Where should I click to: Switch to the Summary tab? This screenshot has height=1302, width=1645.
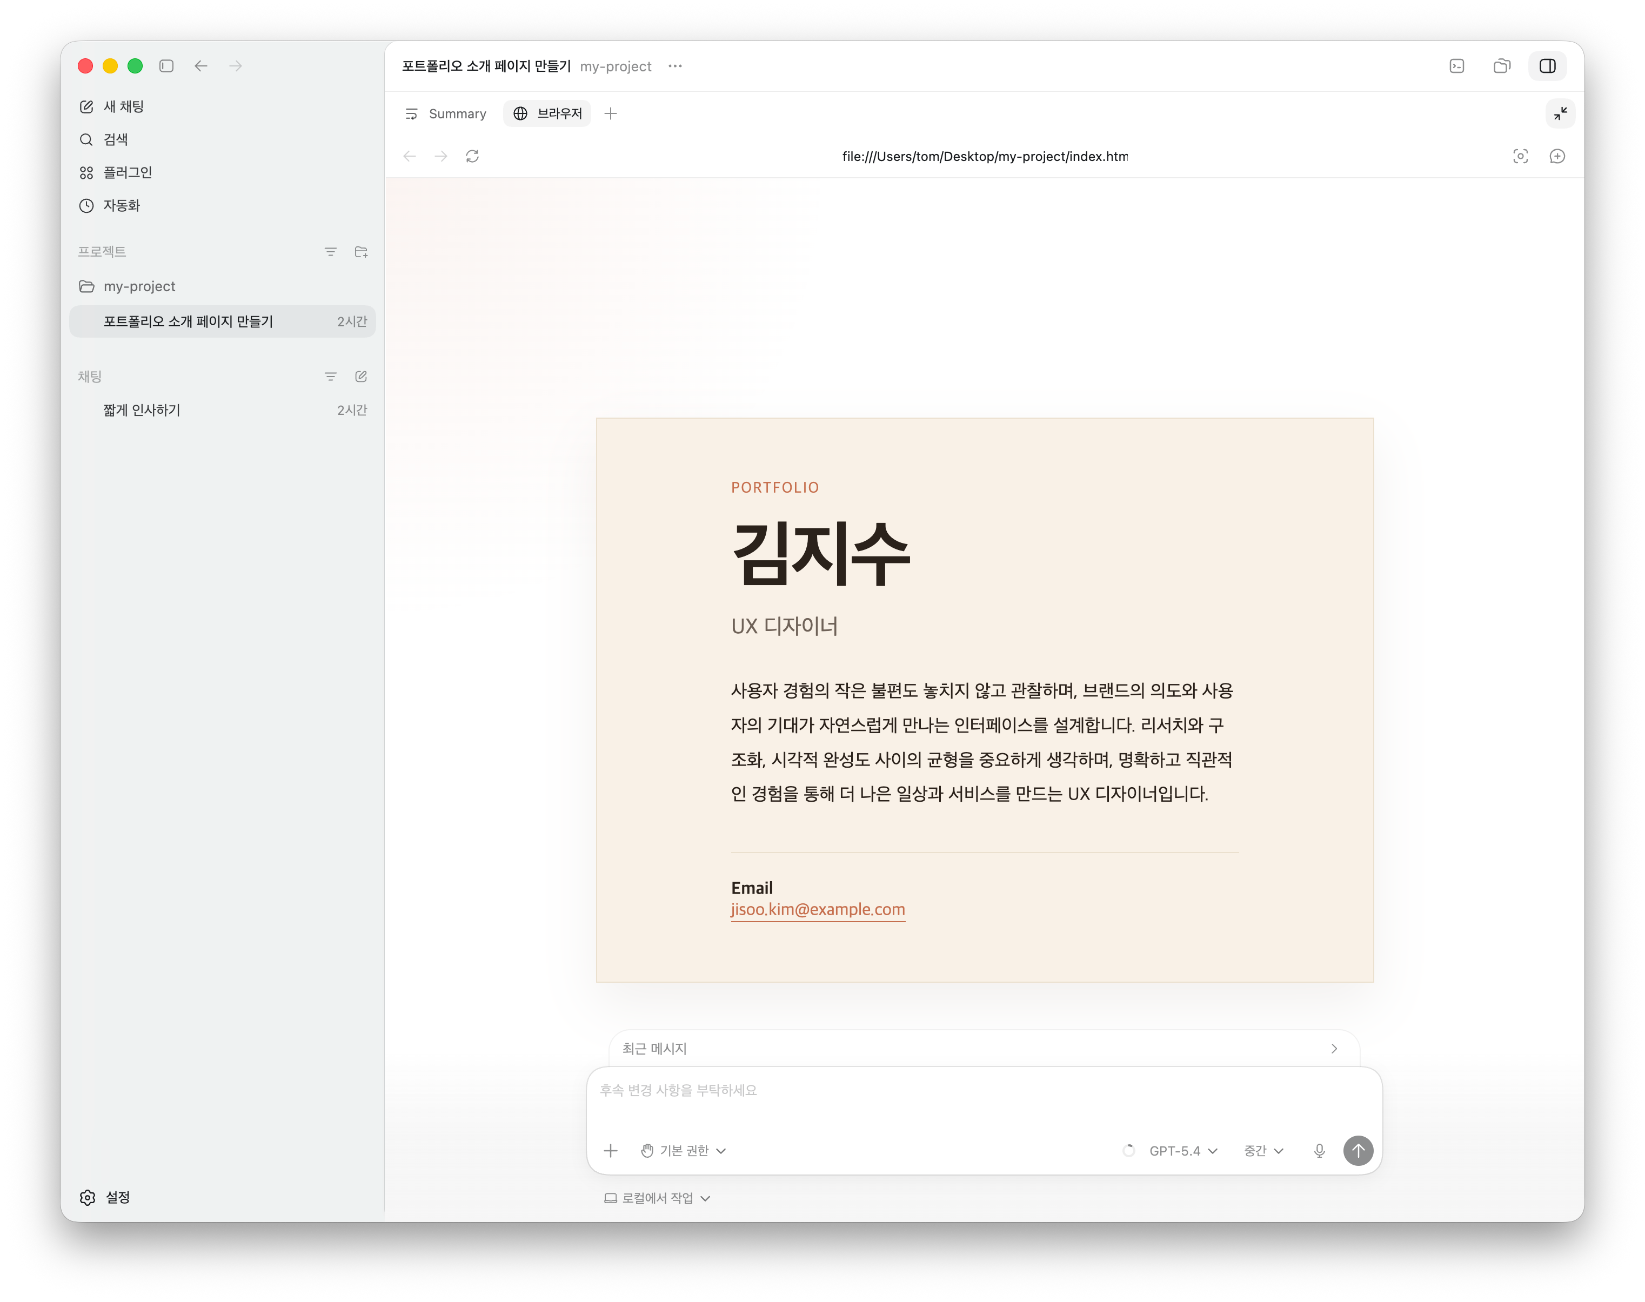[445, 113]
